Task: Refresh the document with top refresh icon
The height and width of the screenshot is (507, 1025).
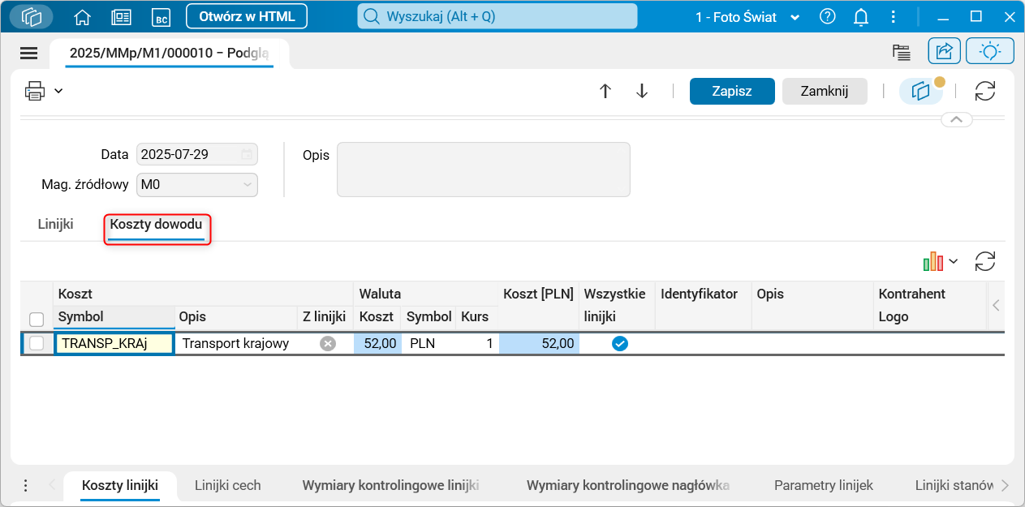Action: [x=985, y=91]
